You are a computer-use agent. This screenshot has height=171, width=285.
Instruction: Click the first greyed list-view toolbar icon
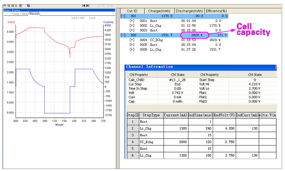coord(100,6)
